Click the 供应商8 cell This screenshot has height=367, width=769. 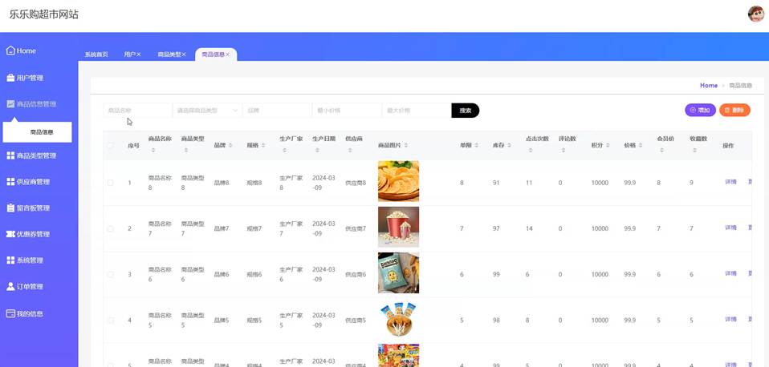[x=356, y=183]
